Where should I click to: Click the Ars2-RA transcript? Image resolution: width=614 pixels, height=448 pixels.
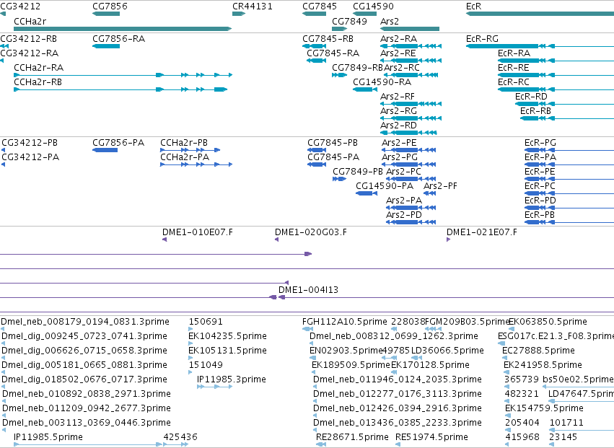click(x=411, y=46)
